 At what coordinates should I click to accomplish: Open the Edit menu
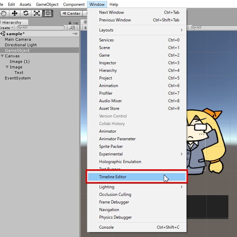[x=11, y=4]
